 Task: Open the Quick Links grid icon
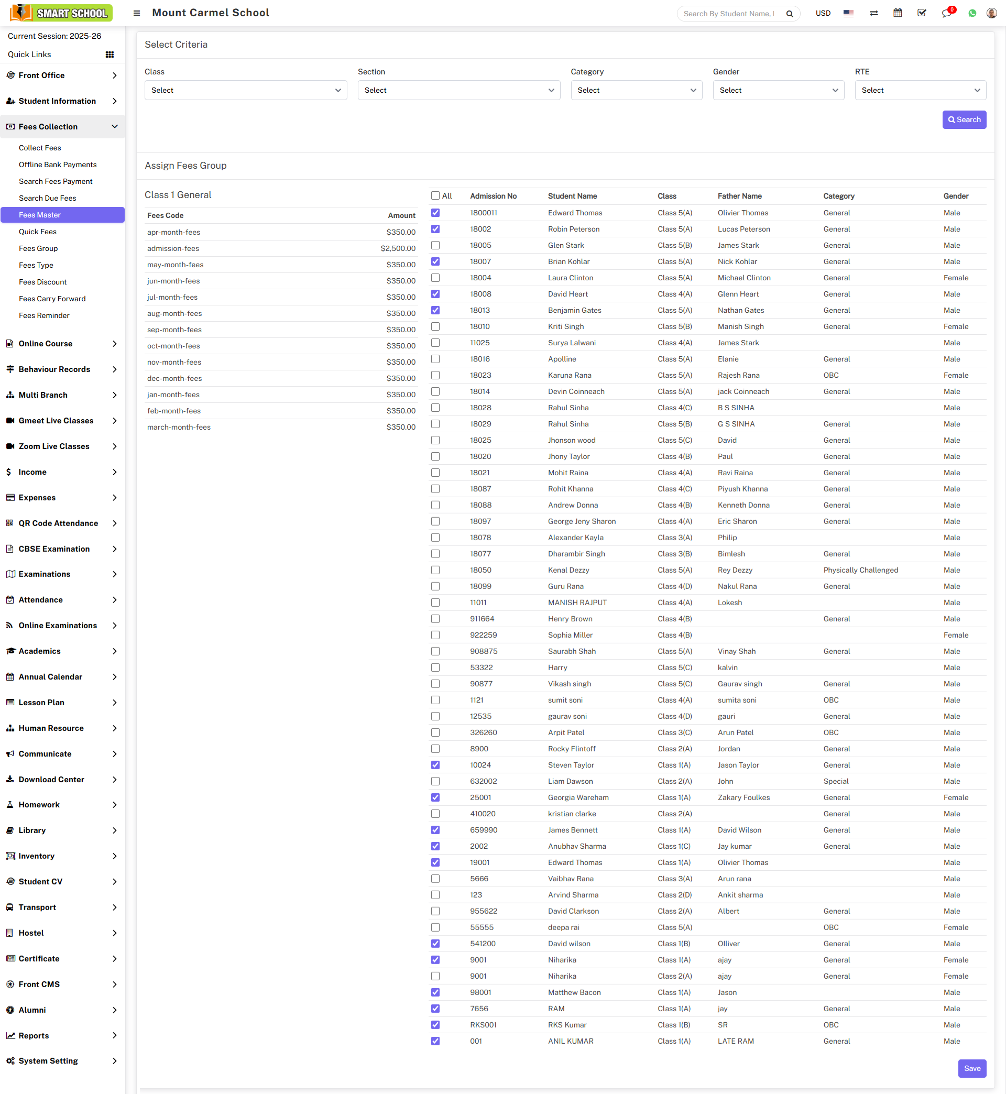coord(110,54)
